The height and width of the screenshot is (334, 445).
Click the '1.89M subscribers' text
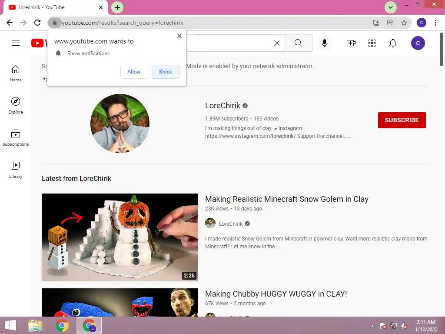[226, 119]
